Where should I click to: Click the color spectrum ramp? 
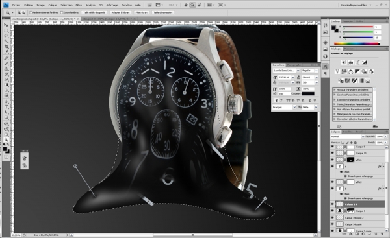click(356, 44)
